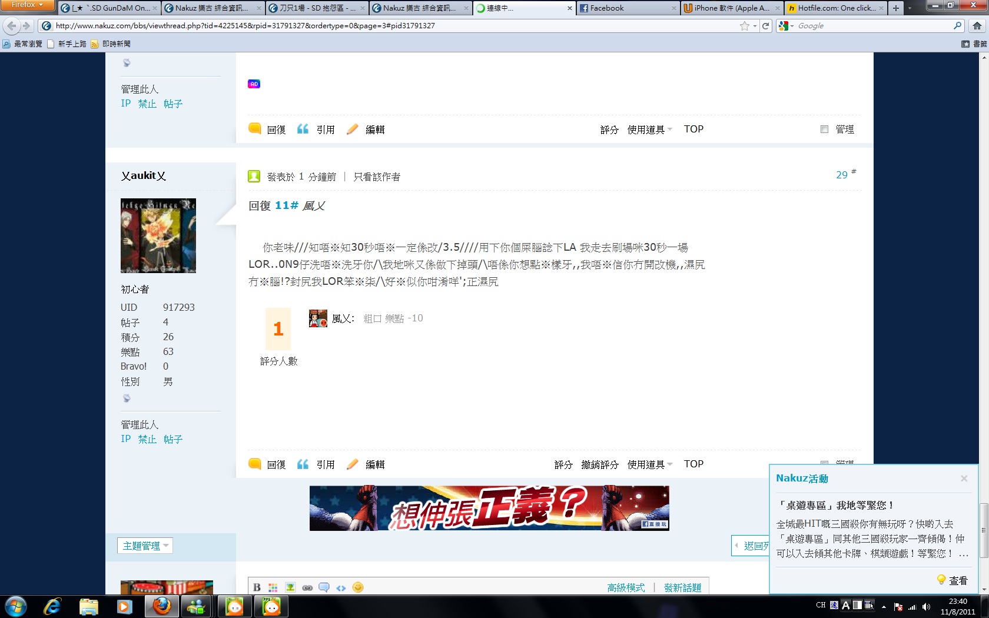Click the smiley emoticon icon in editor

pos(358,587)
